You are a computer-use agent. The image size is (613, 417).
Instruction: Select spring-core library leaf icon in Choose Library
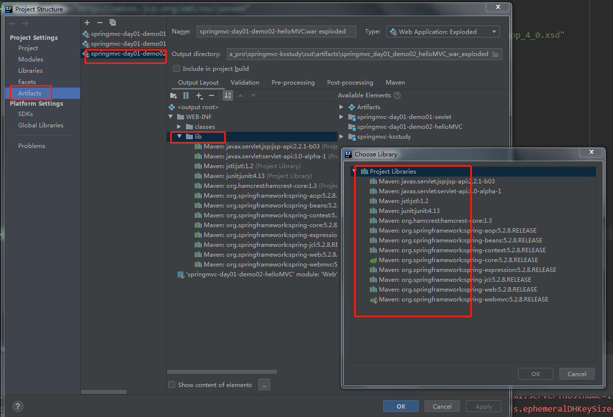click(373, 260)
